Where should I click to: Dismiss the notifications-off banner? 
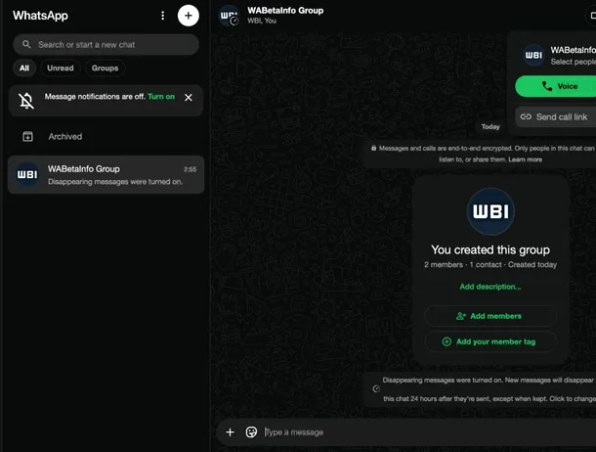coord(189,98)
